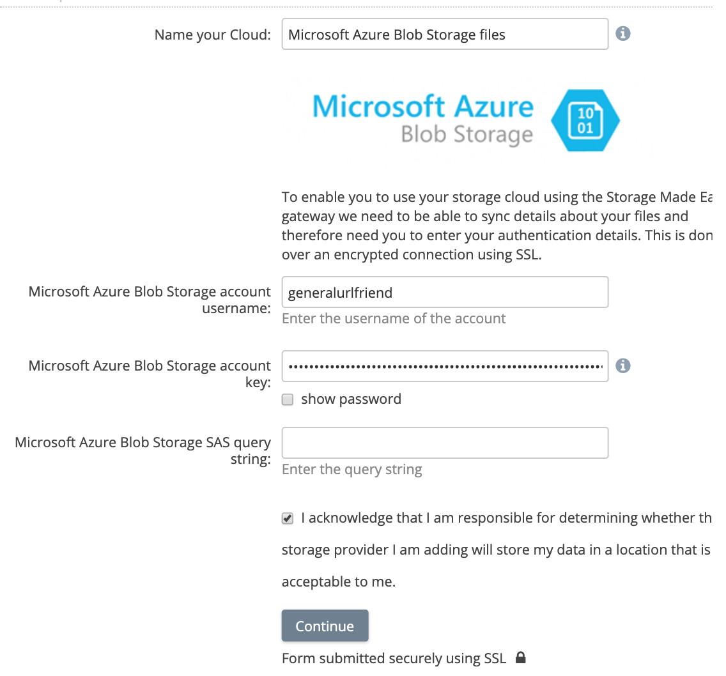Viewport: 726px width, 676px height.
Task: Click the info icon beside Name your Cloud
Action: point(622,33)
